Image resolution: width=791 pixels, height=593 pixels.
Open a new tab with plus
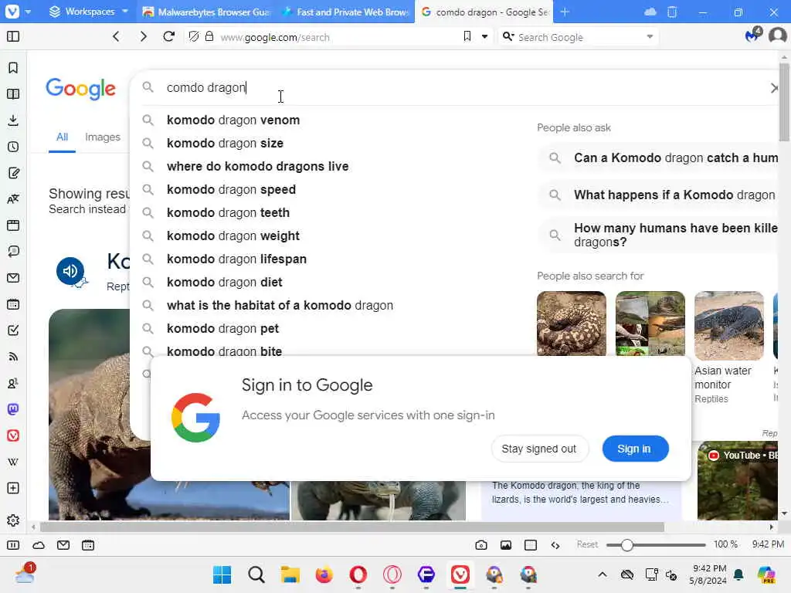[x=565, y=12]
